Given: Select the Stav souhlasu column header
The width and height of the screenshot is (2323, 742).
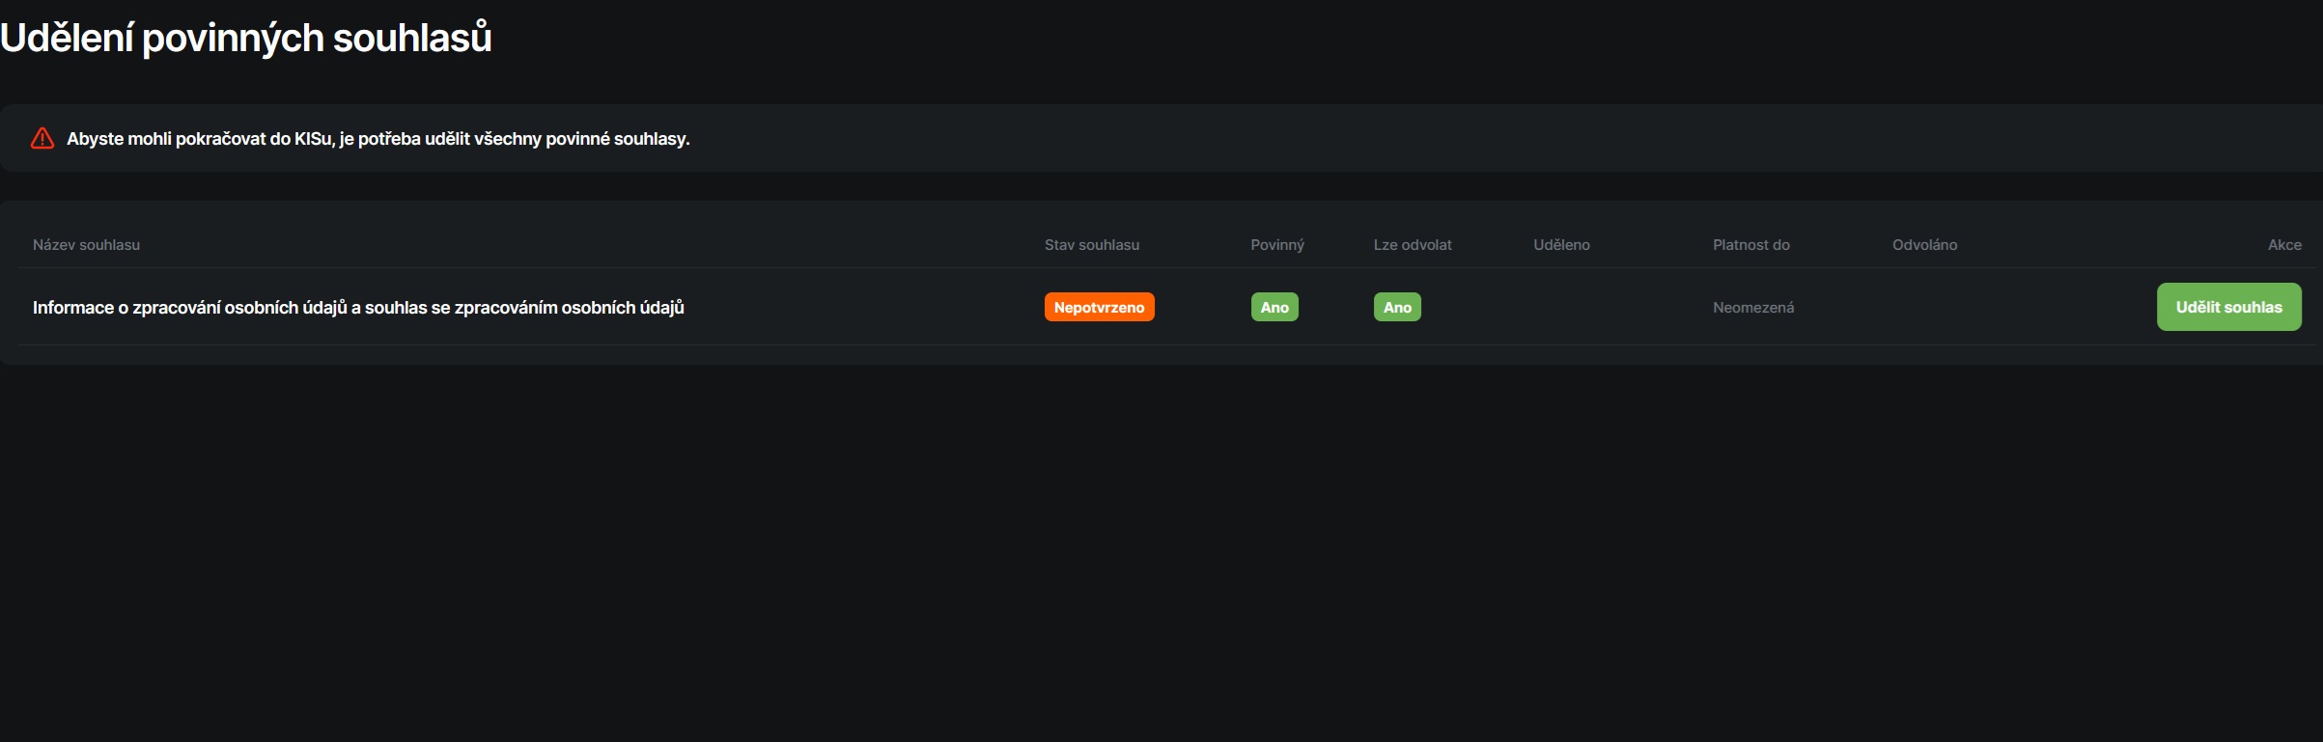Looking at the screenshot, I should pyautogui.click(x=1091, y=245).
